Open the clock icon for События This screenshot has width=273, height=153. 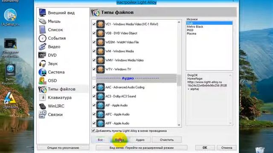tap(42, 38)
